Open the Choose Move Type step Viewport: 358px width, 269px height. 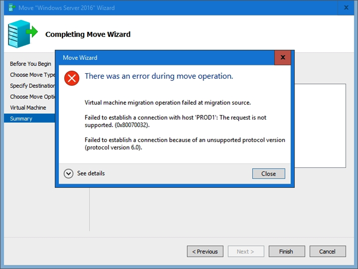32,75
